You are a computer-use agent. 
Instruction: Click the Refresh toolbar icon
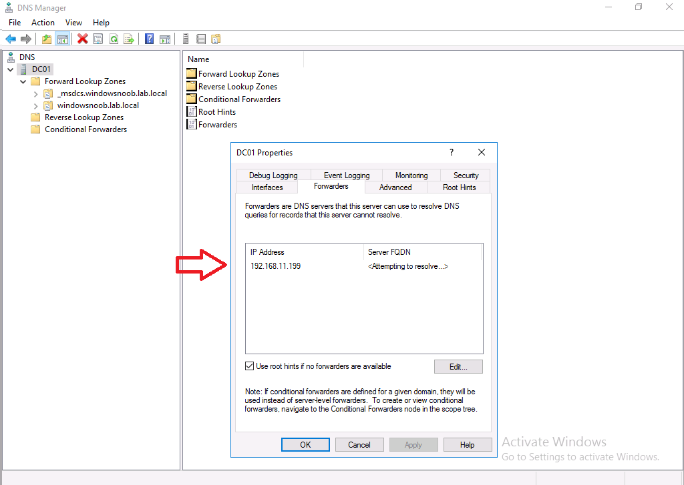pos(114,39)
